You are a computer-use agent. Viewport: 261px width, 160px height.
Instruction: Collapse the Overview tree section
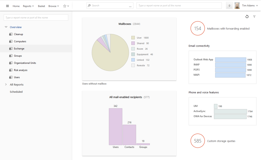pos(5,27)
